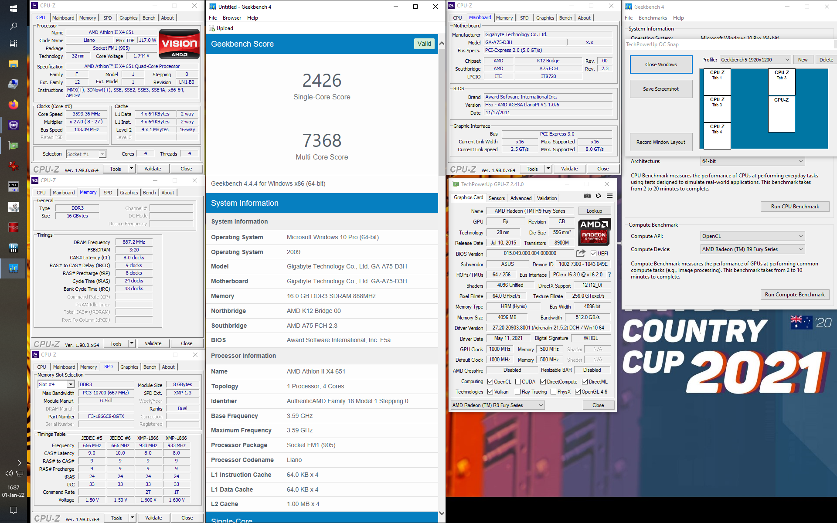The width and height of the screenshot is (837, 523).
Task: Click Run CPU Benchmark
Action: 795,207
